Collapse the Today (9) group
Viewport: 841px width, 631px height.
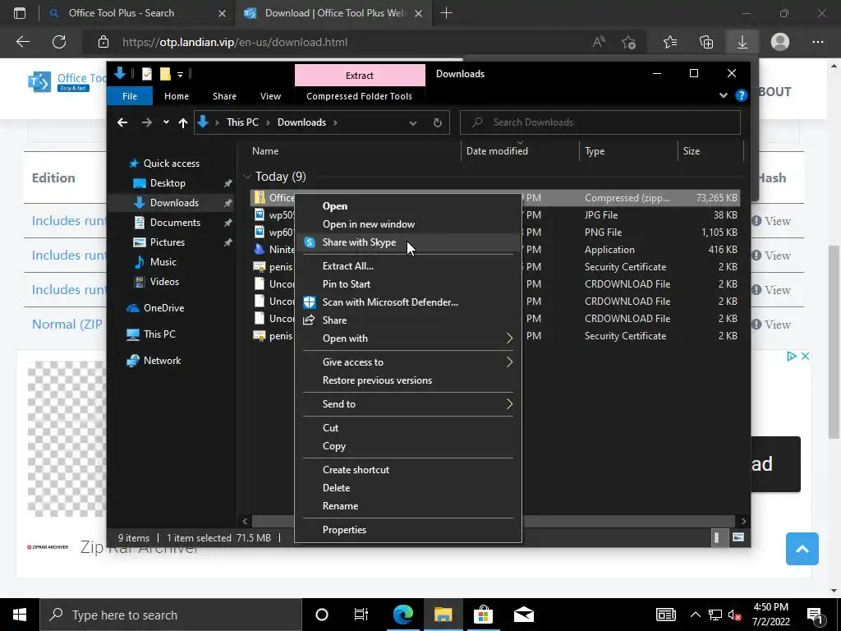[x=247, y=176]
